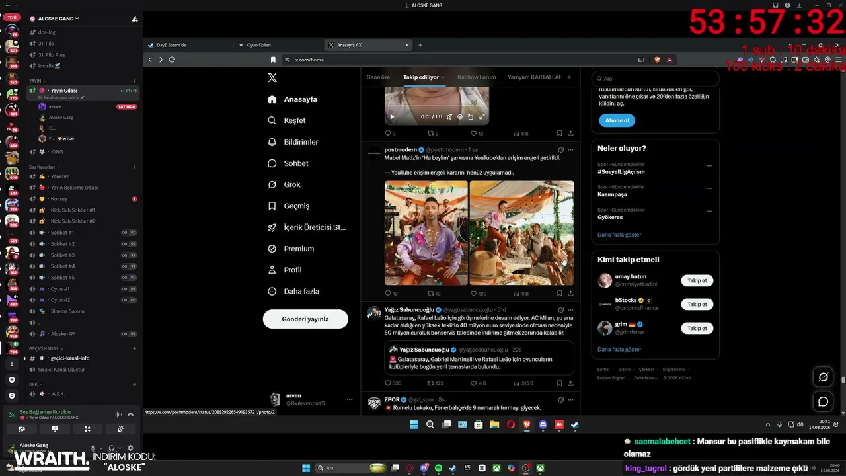Collapse the GEÇİCİ KANAL category
Screen dimensions: 846x476
[x=46, y=348]
